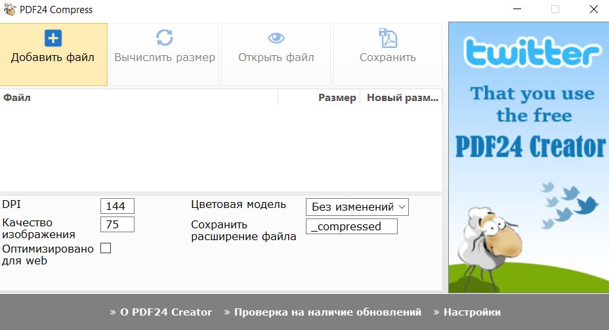Click the 'Сохранить расширение файла' label
Image resolution: width=609 pixels, height=330 pixels.
[x=243, y=231]
